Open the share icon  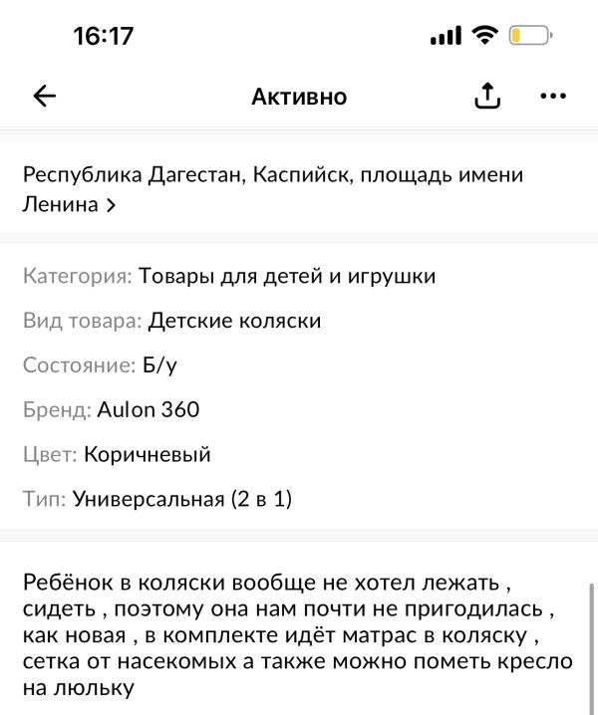pos(486,97)
